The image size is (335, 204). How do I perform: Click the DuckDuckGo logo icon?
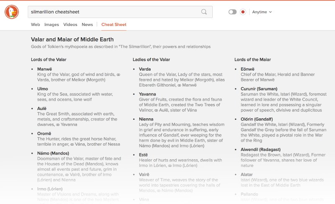pos(12,12)
